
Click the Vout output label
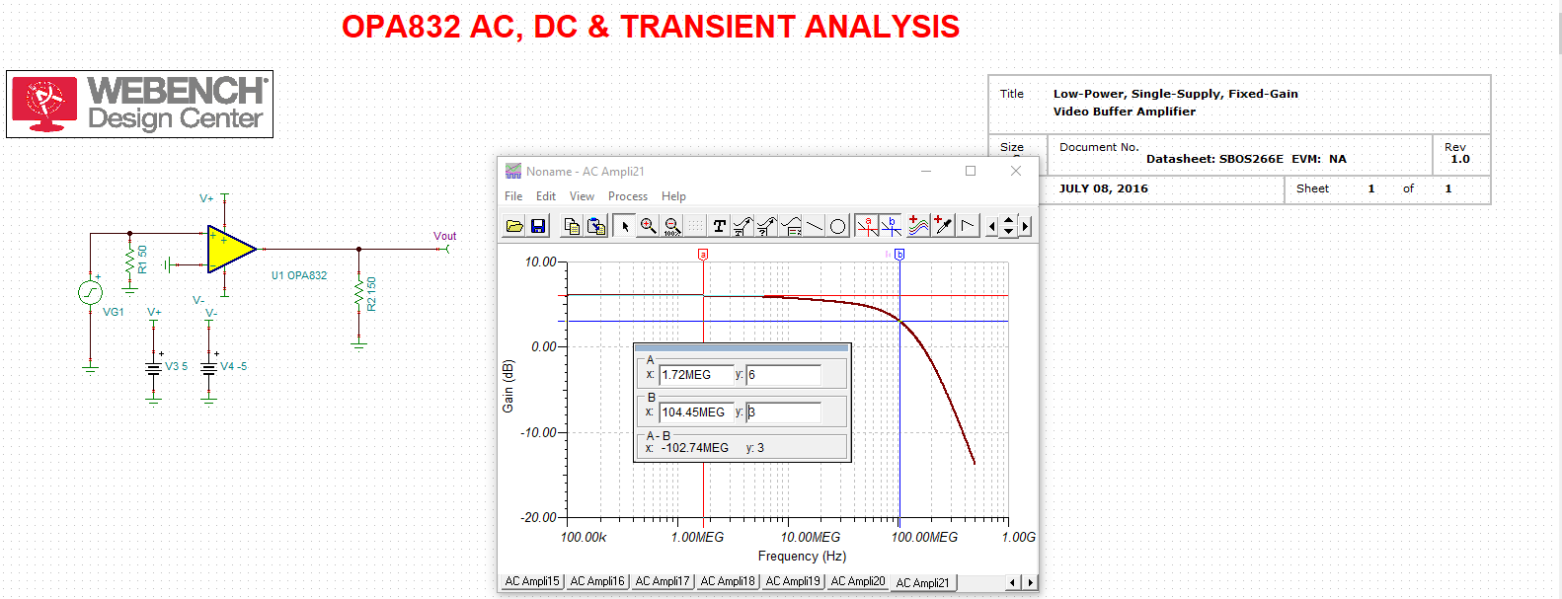pos(444,237)
